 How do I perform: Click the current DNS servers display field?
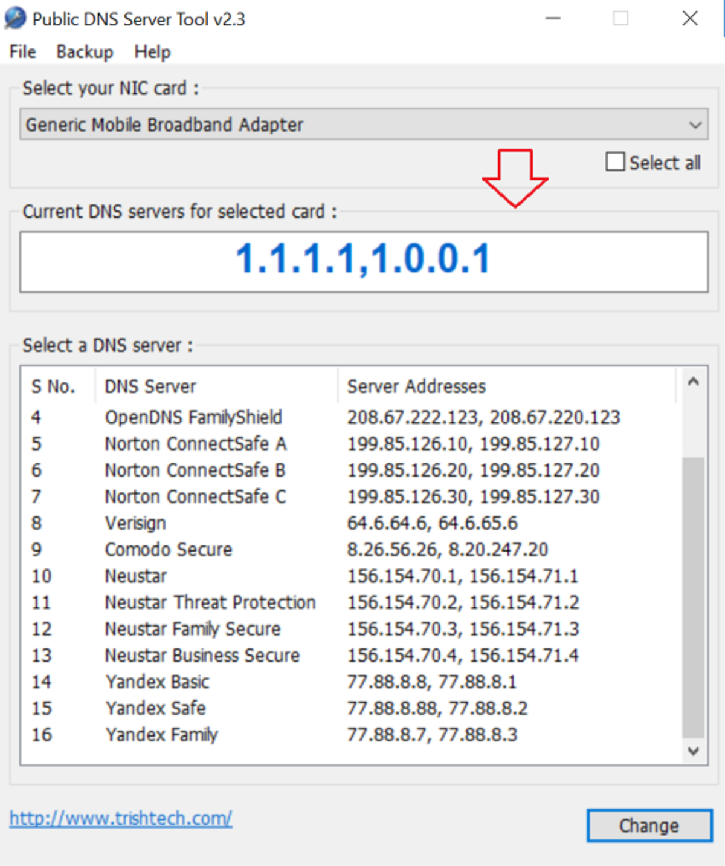[364, 262]
